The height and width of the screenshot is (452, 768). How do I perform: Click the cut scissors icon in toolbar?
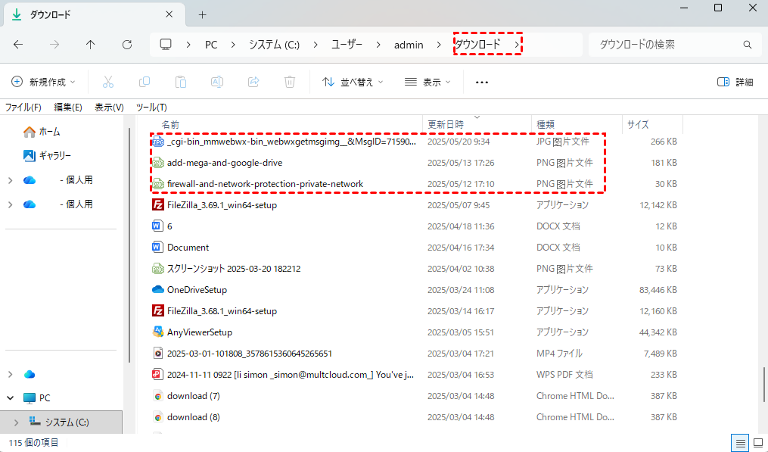click(x=108, y=82)
